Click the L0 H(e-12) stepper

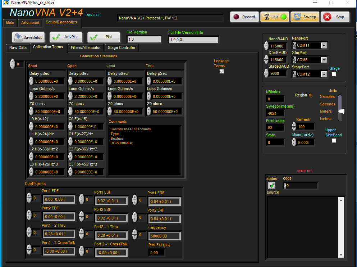tap(31, 126)
